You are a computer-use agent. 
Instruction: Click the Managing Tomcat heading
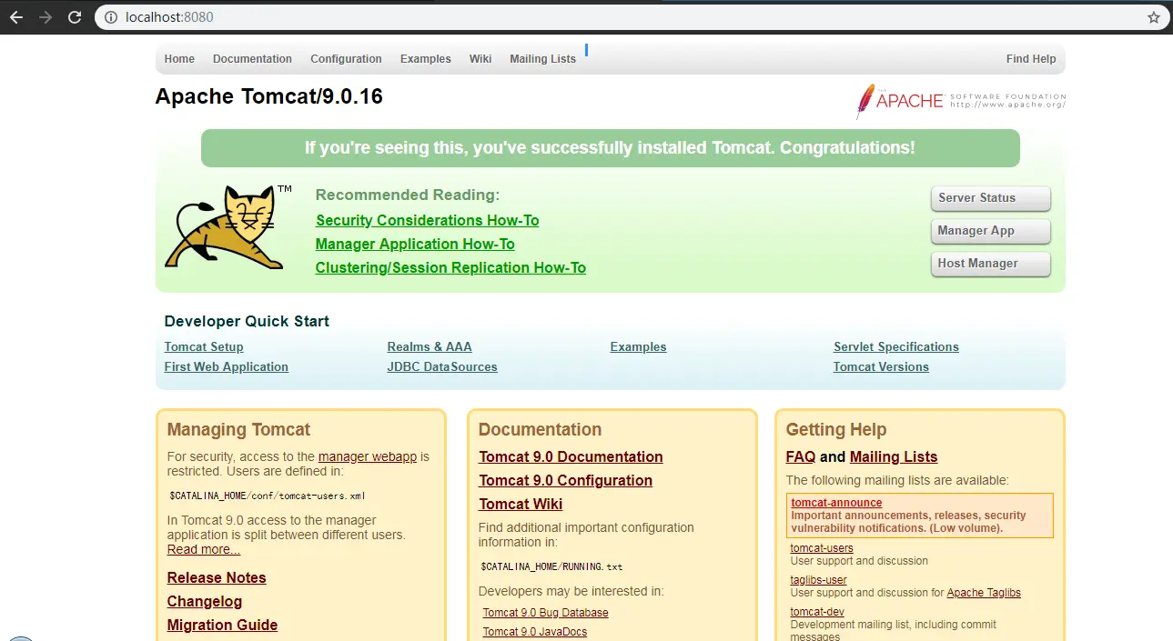(x=238, y=430)
